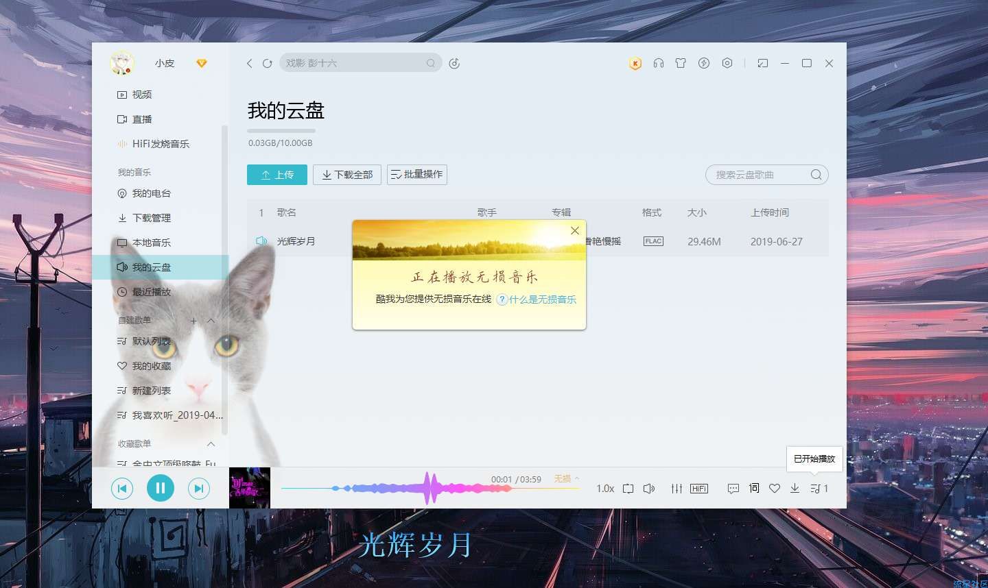Click the orange K membership badge icon
This screenshot has width=988, height=588.
point(635,64)
